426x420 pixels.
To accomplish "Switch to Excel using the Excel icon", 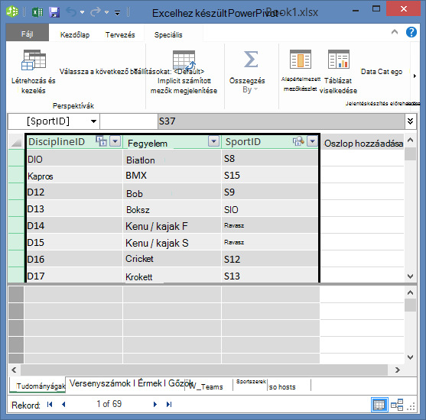I will coord(37,12).
